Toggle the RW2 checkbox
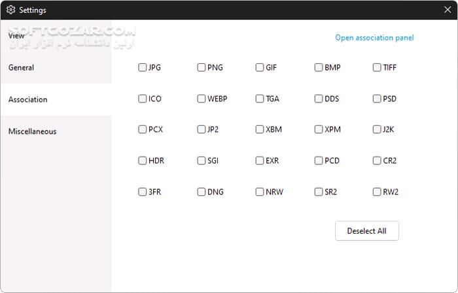The height and width of the screenshot is (293, 458). tap(377, 192)
